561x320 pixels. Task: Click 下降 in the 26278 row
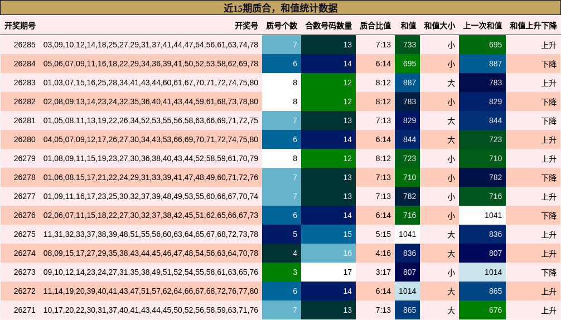click(x=549, y=178)
